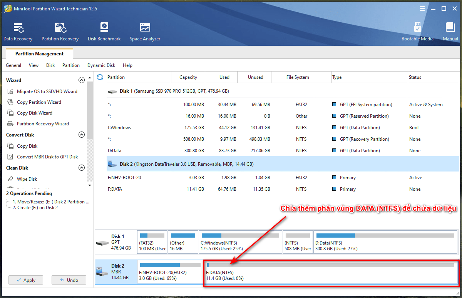Select pending operation 2 Create (F:)
Viewport: 462px width, 298px height.
pos(35,208)
